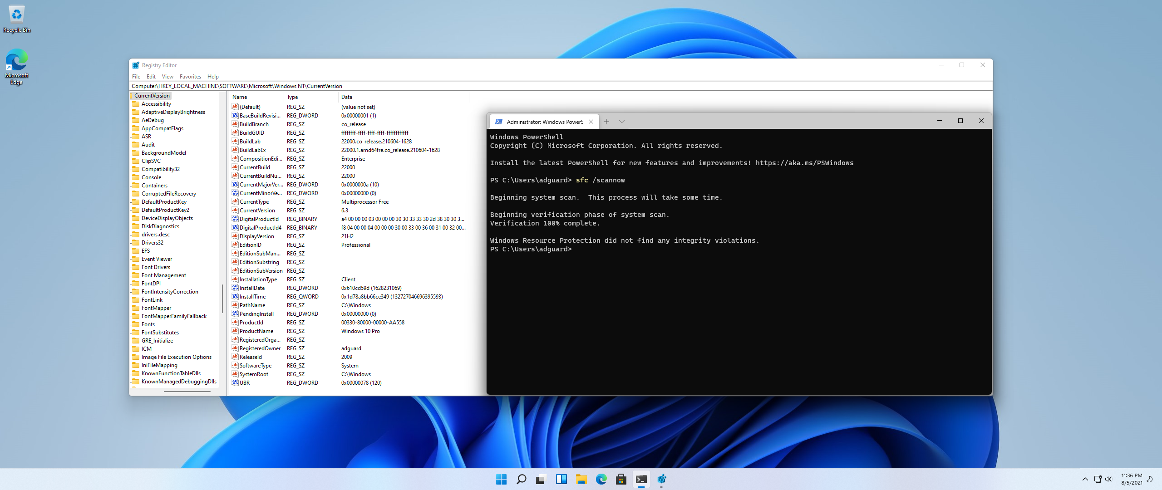Select the InstallTime QWORD value icon
The height and width of the screenshot is (490, 1162).
[x=235, y=296]
